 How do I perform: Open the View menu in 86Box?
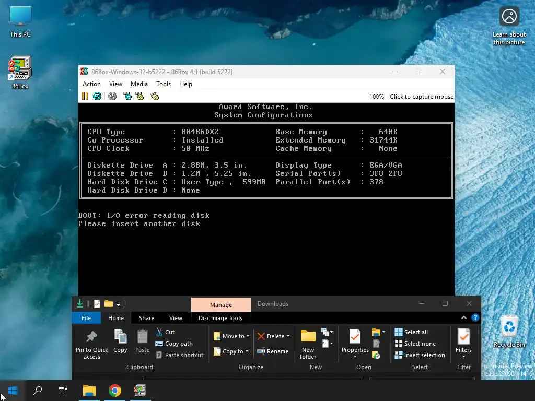pos(115,84)
